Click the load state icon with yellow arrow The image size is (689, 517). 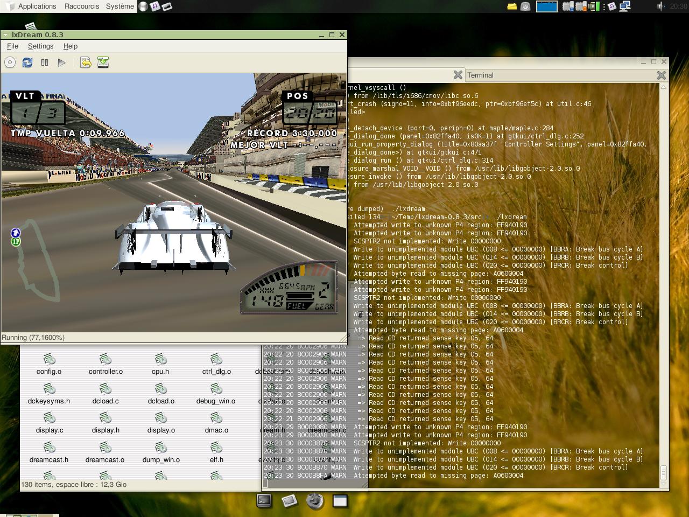(x=86, y=62)
